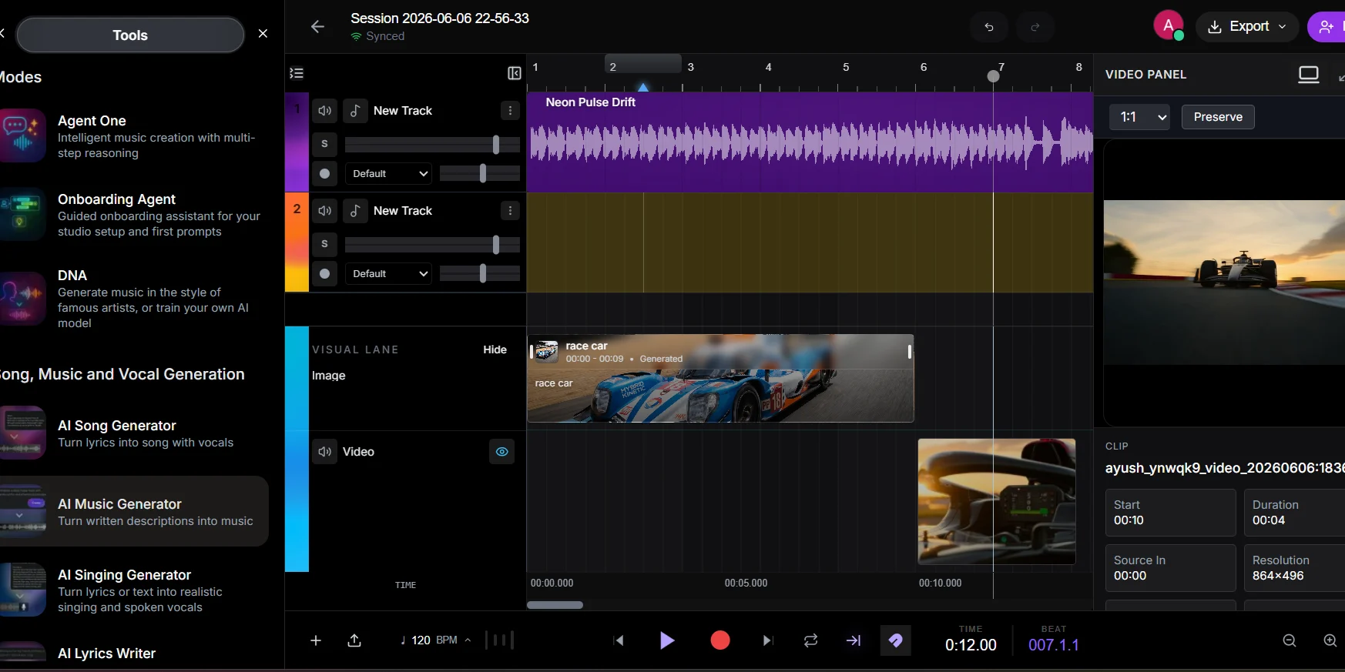Screen dimensions: 1345x672
Task: Add a new track with plus icon
Action: [316, 640]
